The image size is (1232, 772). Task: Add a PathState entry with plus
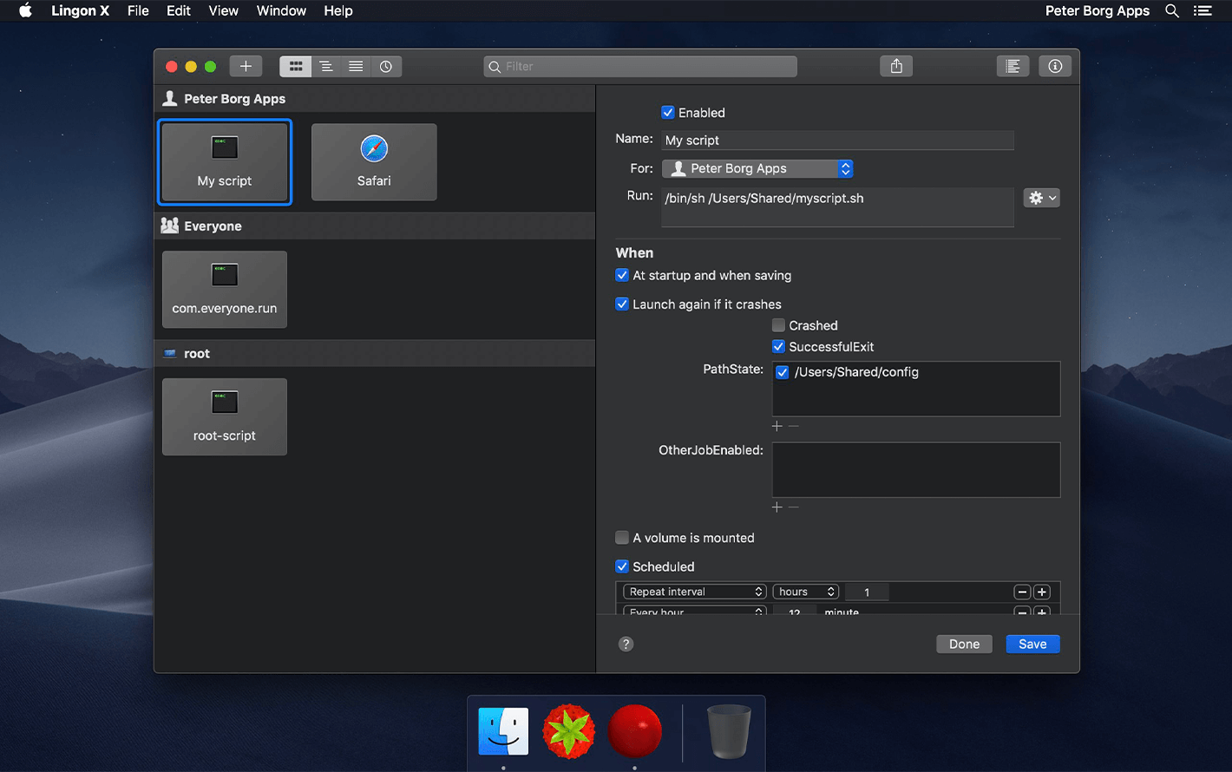coord(777,426)
